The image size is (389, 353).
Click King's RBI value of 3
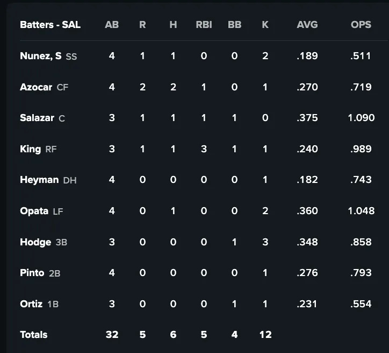[x=204, y=149]
